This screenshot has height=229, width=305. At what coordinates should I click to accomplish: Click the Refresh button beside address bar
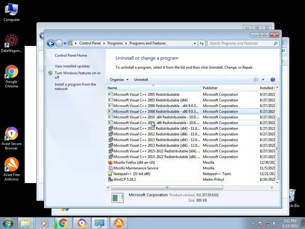[202, 44]
